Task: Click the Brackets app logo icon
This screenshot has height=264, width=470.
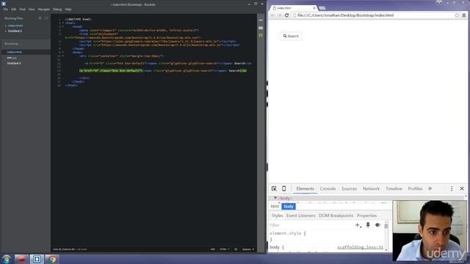Action: point(4,4)
